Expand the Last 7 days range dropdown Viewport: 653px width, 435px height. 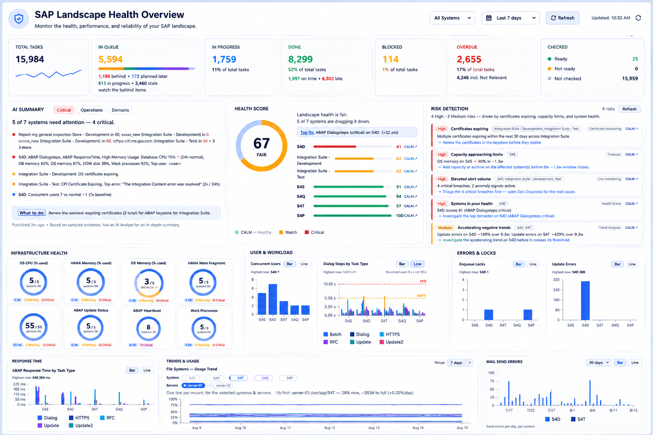[x=511, y=18]
